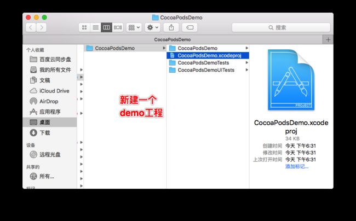Viewport: 356px width, 221px height.
Task: Select CocoaPodsDemo subfolder in second column
Action: [208, 48]
